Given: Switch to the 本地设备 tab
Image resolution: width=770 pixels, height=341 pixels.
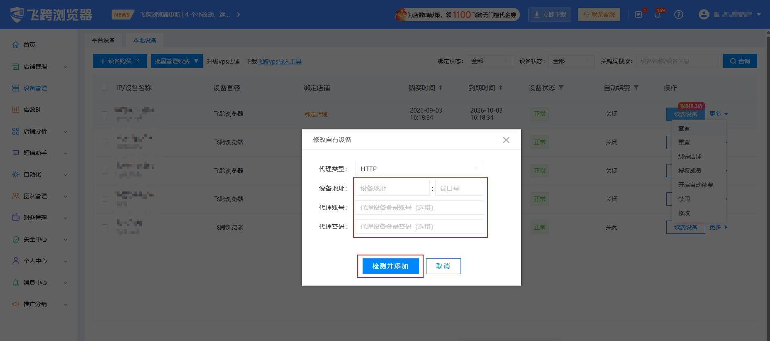Looking at the screenshot, I should [x=145, y=40].
